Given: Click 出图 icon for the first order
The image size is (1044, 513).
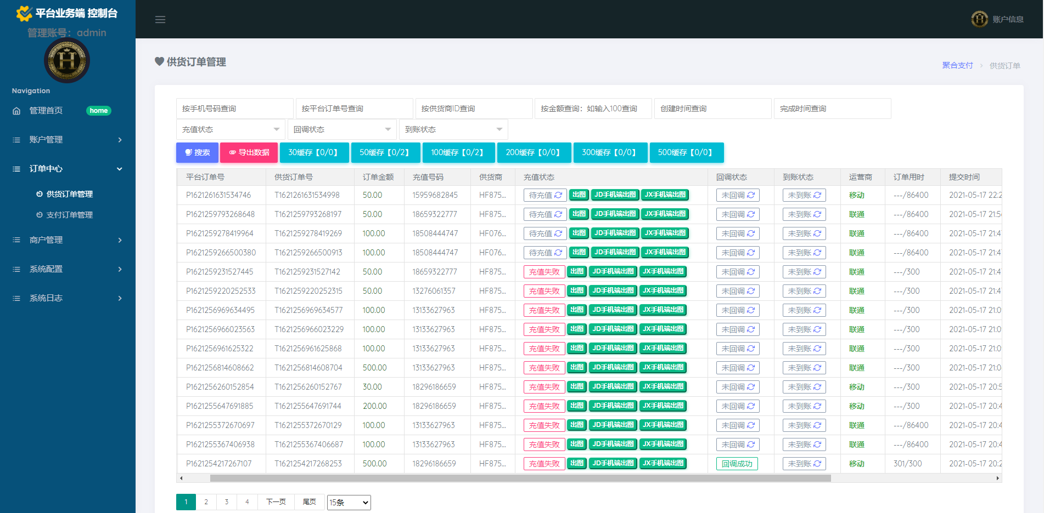Looking at the screenshot, I should [x=578, y=195].
